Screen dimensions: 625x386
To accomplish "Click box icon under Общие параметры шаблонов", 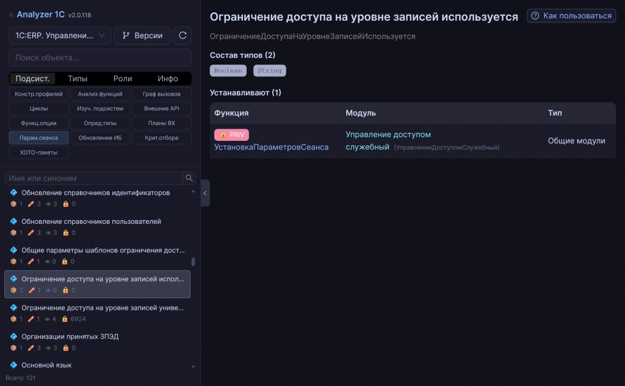I will point(13,262).
